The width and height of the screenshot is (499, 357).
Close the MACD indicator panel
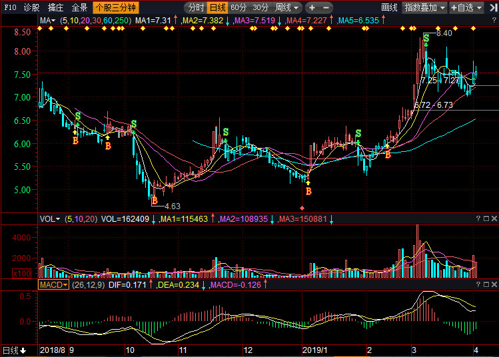[494, 284]
